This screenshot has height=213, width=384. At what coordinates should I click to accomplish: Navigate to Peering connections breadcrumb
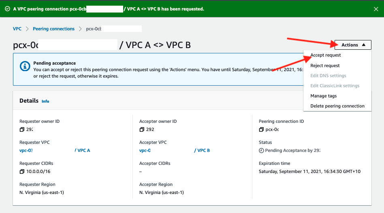click(53, 29)
